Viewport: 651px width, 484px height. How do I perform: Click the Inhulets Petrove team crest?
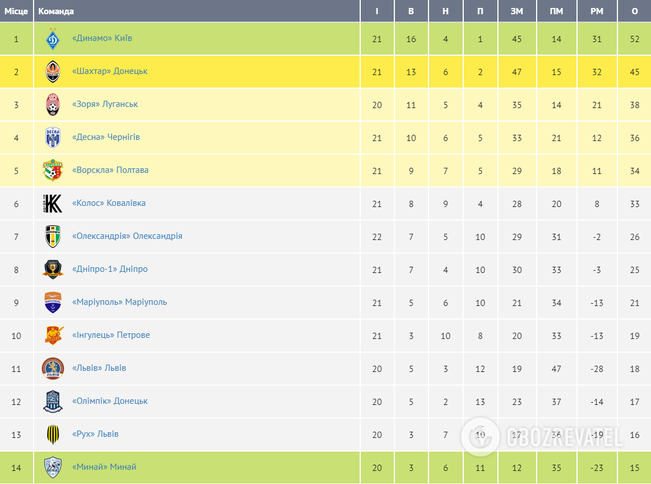click(x=53, y=336)
